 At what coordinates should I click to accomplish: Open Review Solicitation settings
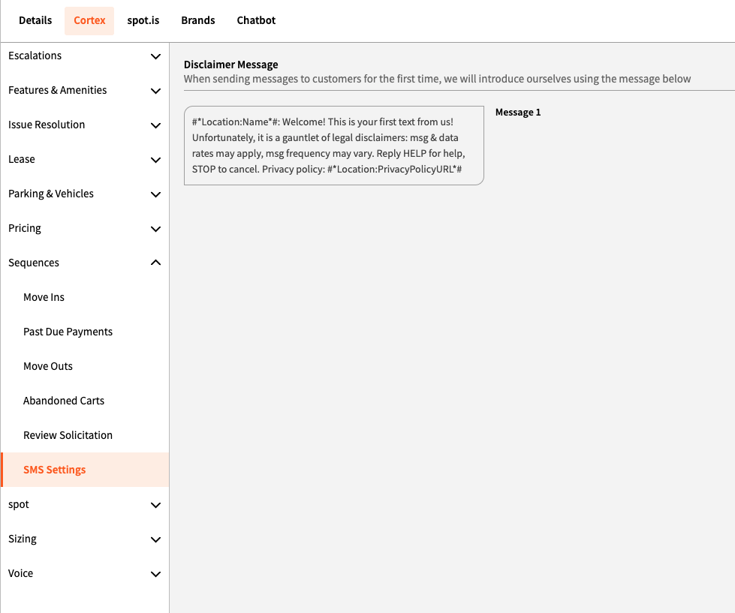[68, 435]
